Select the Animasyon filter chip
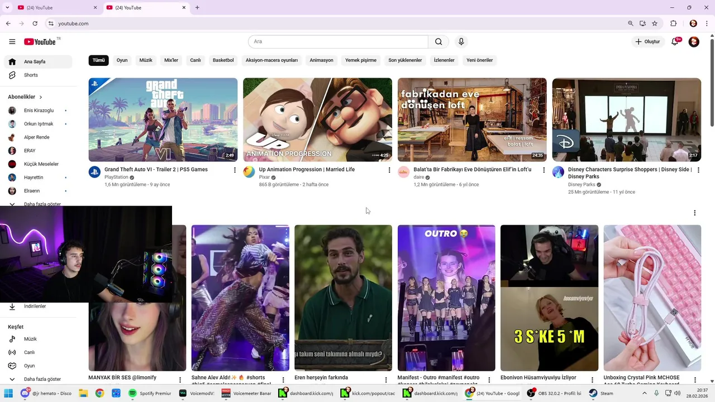The width and height of the screenshot is (715, 402). coord(321,60)
